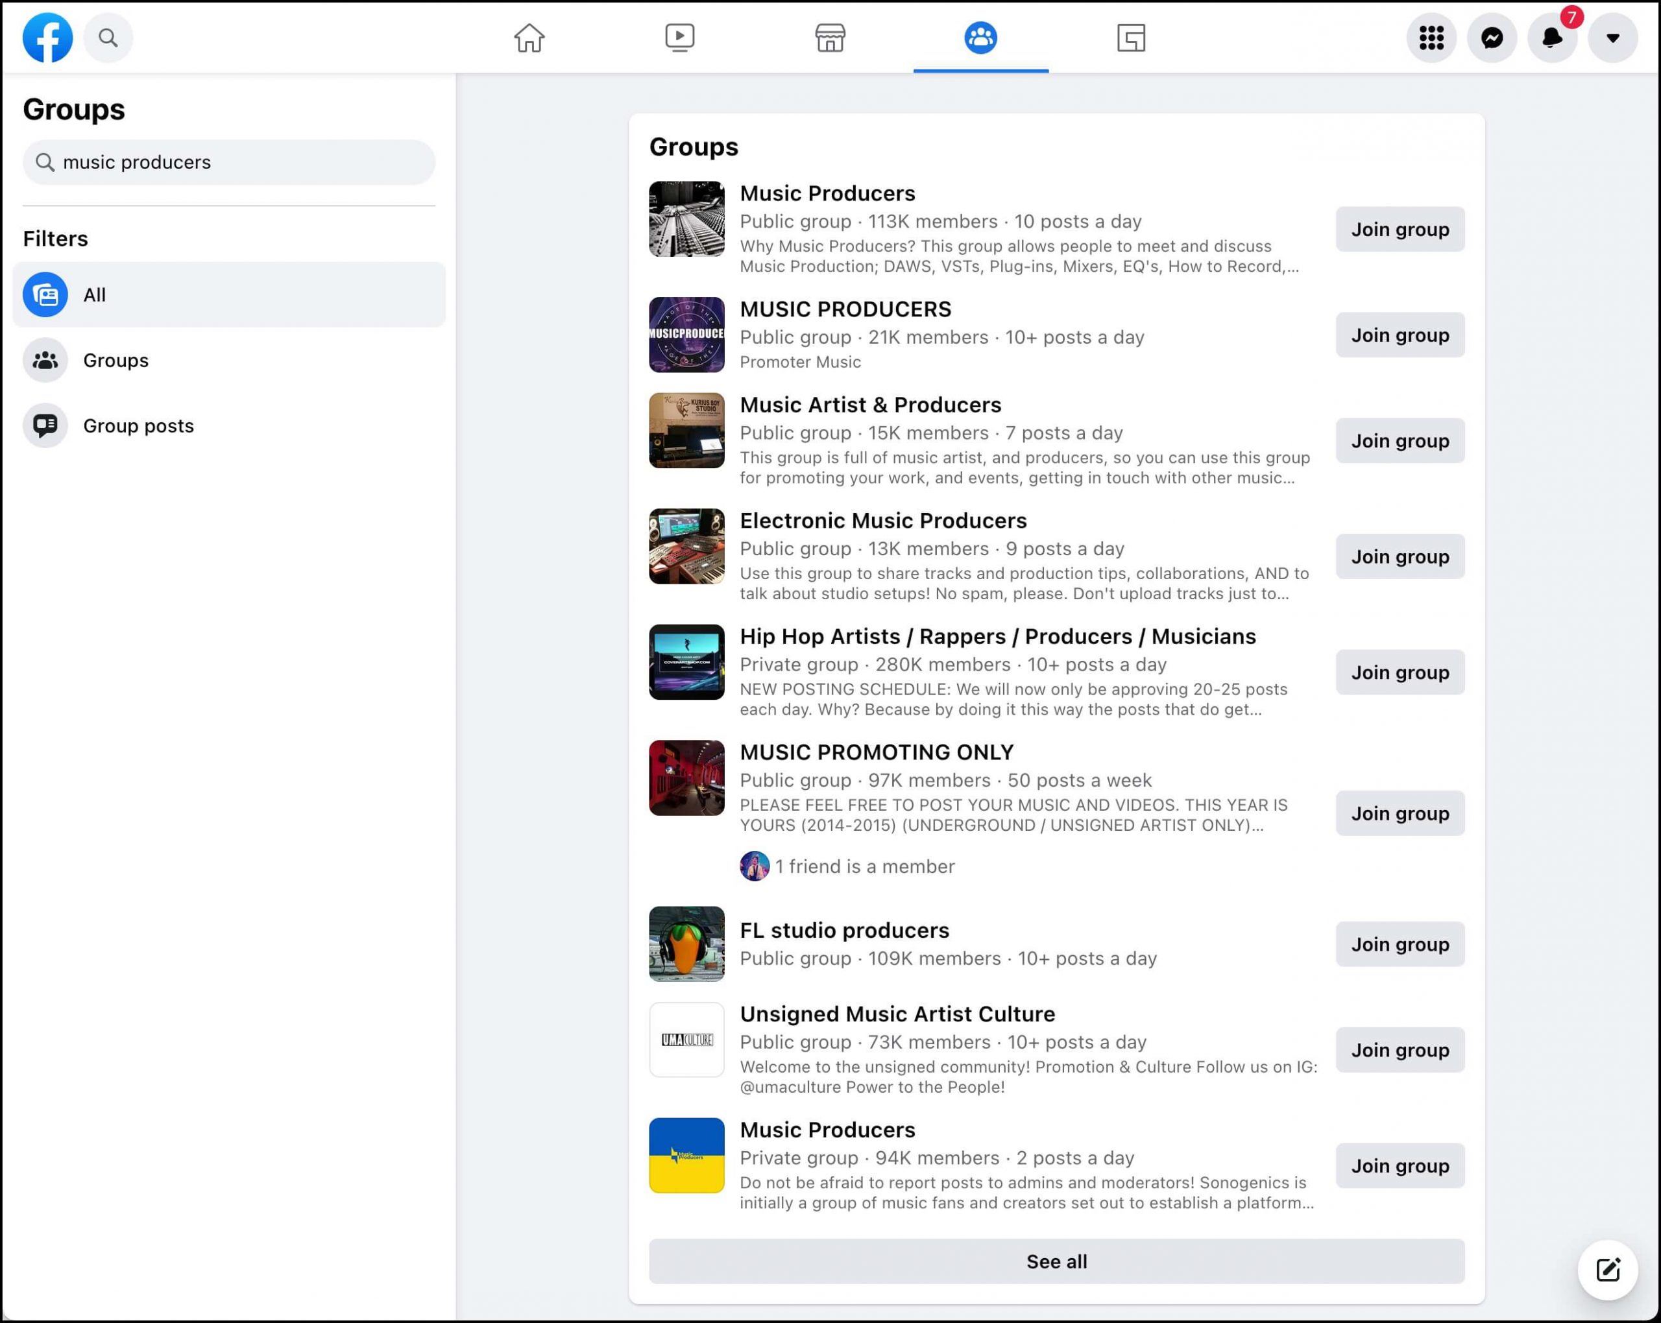Viewport: 1661px width, 1323px height.
Task: Join the Electronic Music Producers group
Action: [1400, 555]
